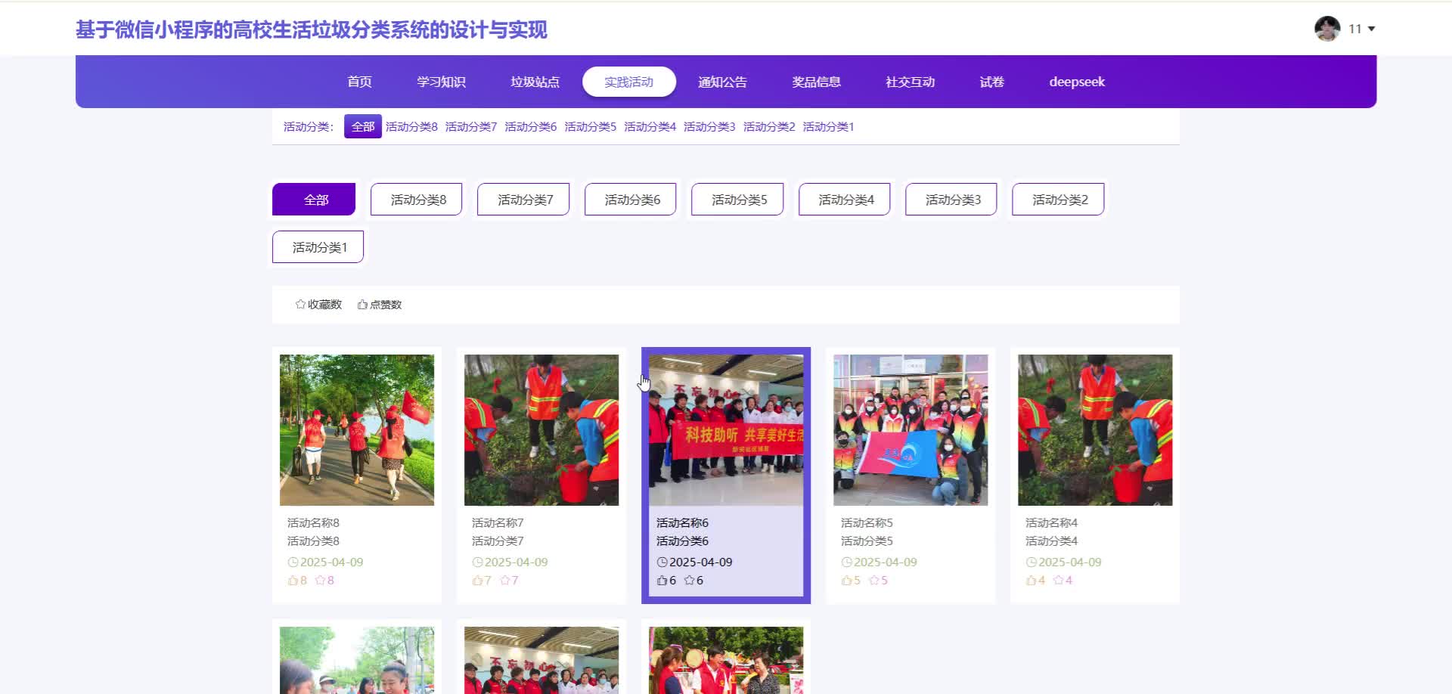Click the 活动名称6 title text
This screenshot has height=694, width=1452.
point(682,523)
